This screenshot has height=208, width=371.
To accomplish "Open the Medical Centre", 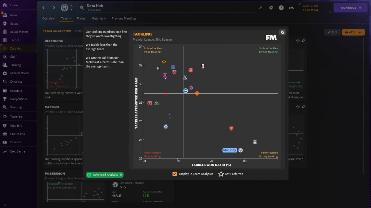I will (20, 73).
